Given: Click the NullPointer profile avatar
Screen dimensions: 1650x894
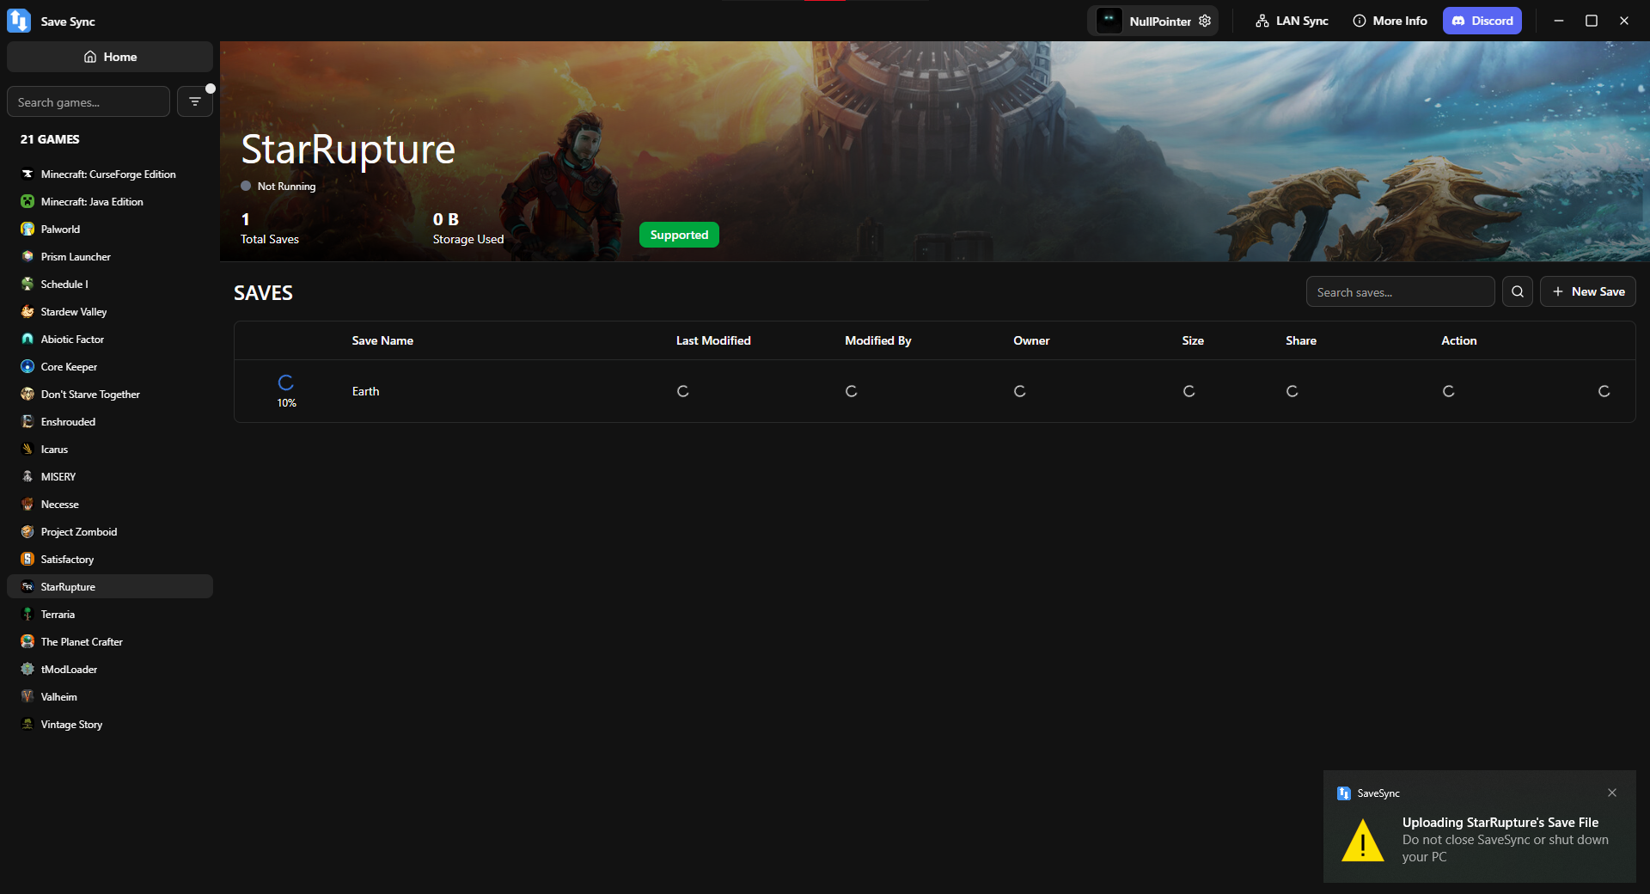Looking at the screenshot, I should click(x=1109, y=21).
